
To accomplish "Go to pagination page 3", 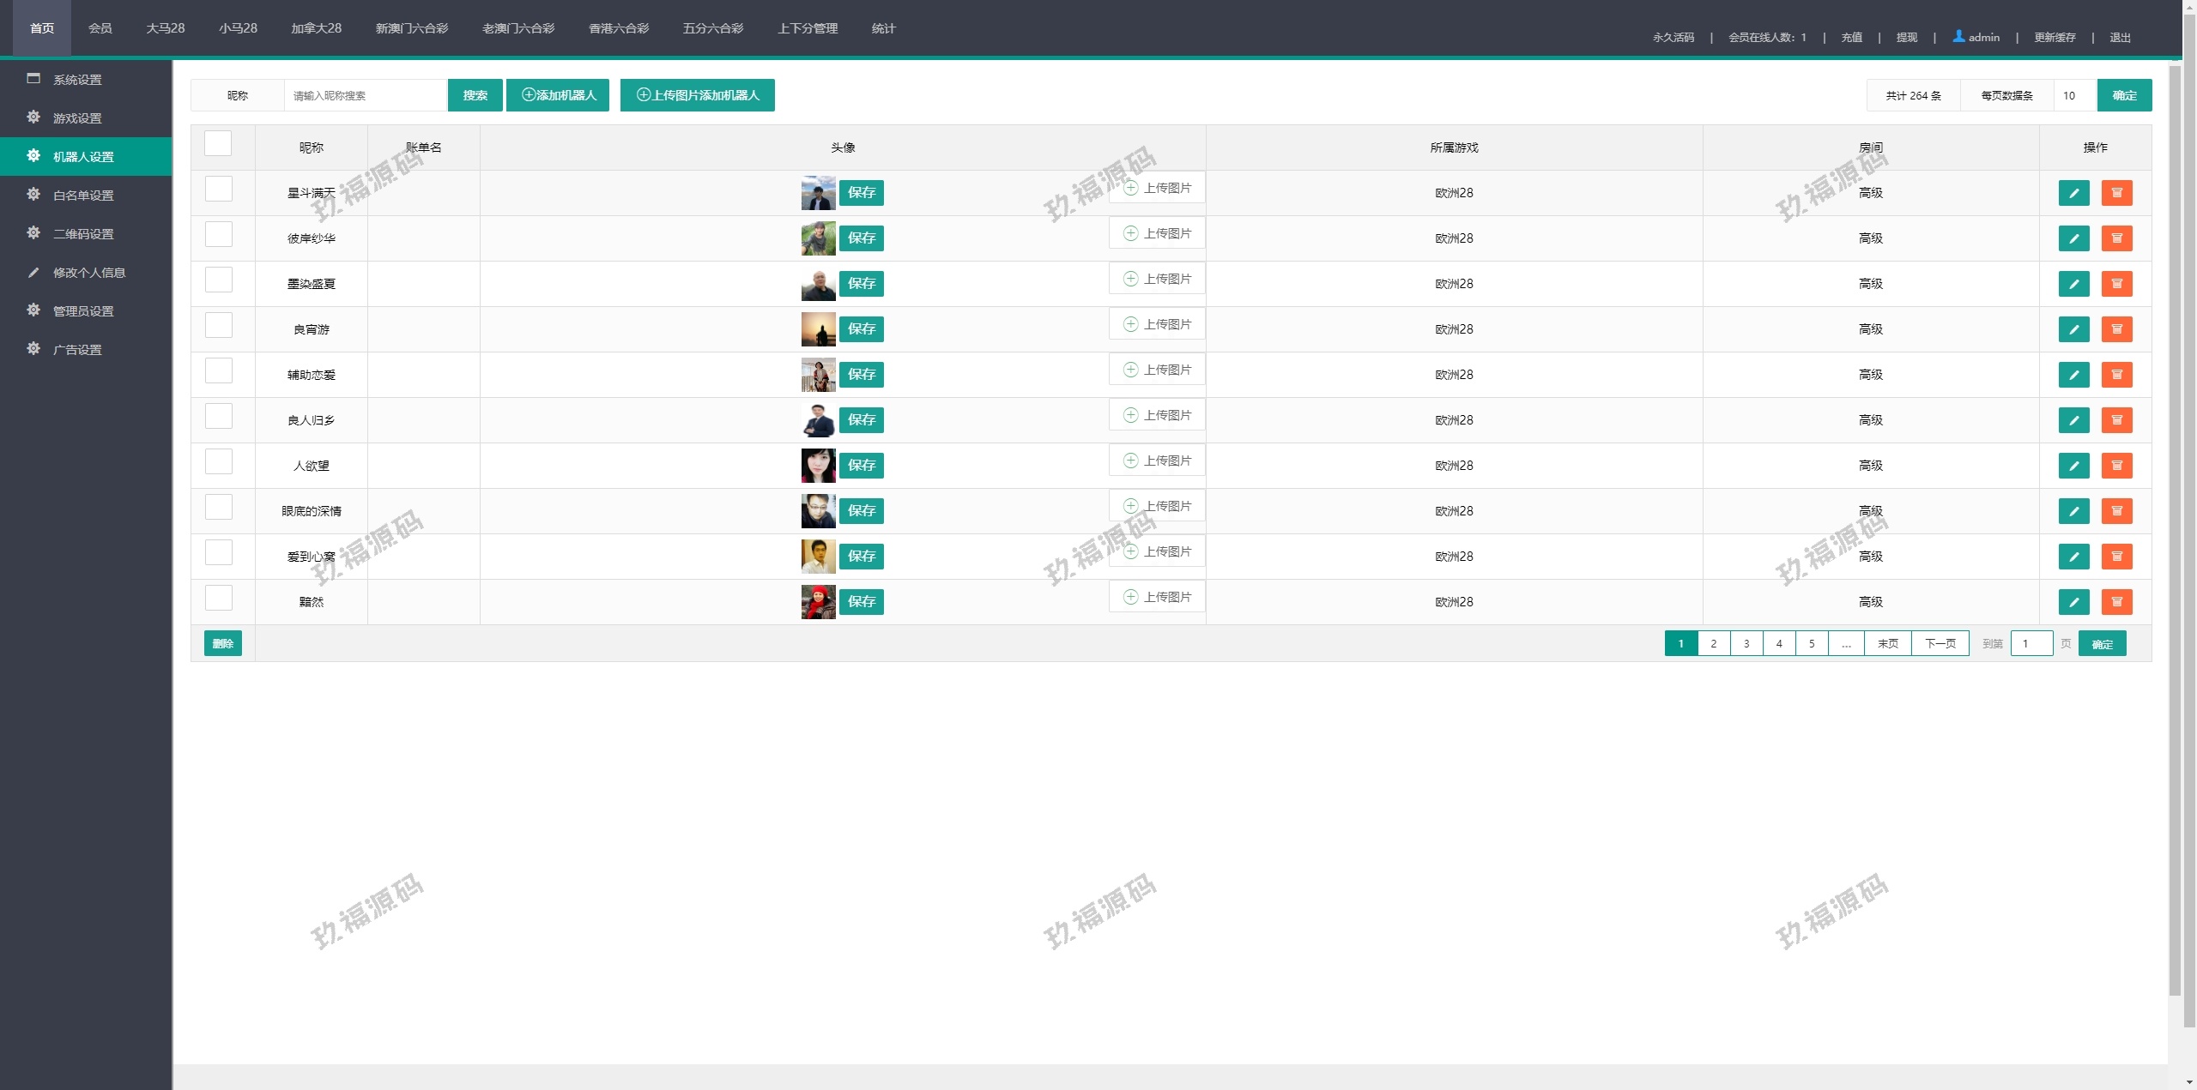I will coord(1746,643).
